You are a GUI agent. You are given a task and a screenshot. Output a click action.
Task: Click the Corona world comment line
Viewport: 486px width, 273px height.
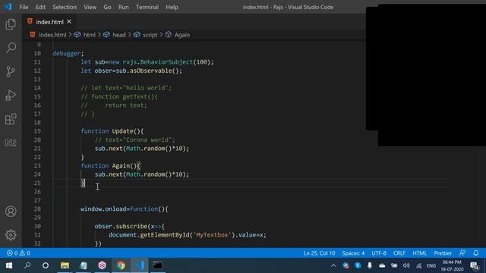[x=135, y=140]
